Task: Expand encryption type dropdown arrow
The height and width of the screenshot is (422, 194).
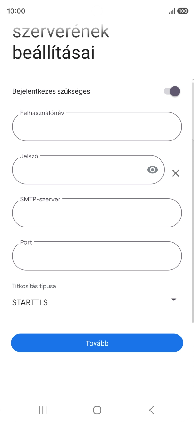Action: [174, 300]
